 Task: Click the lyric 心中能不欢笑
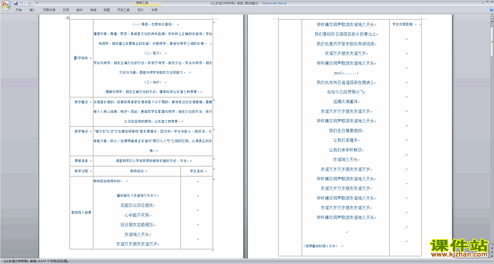click(x=137, y=215)
